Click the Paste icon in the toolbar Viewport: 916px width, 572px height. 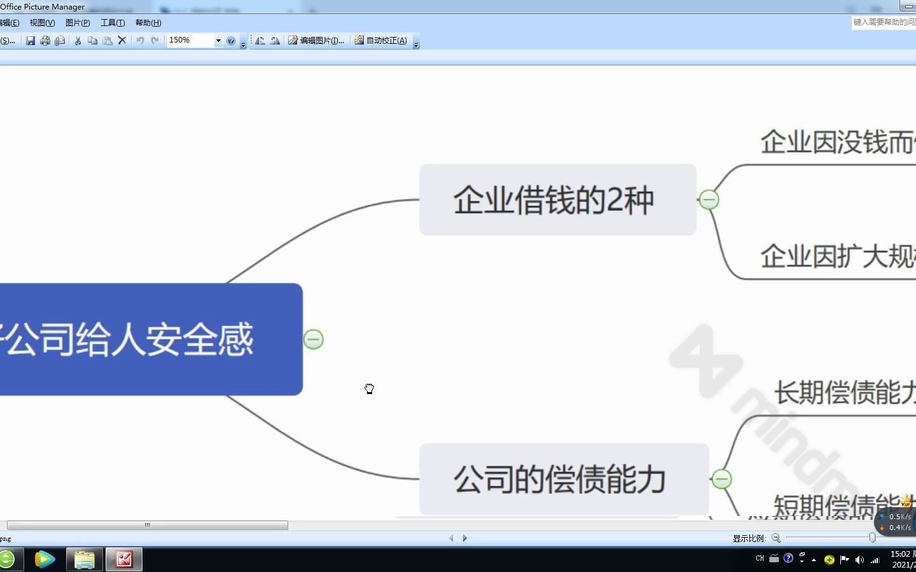(108, 41)
